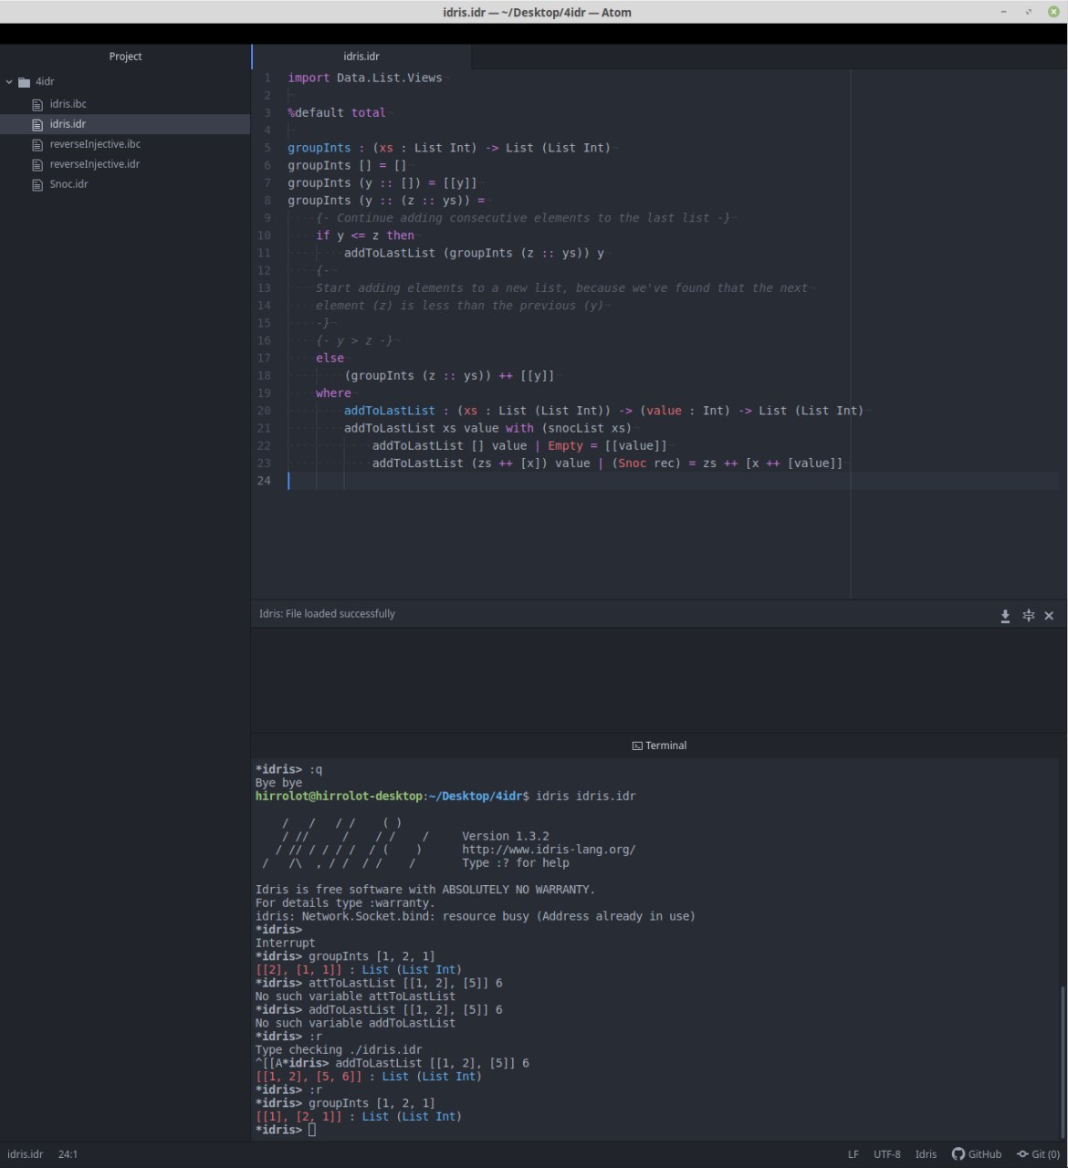Open the Git (0) panel

tap(1039, 1154)
